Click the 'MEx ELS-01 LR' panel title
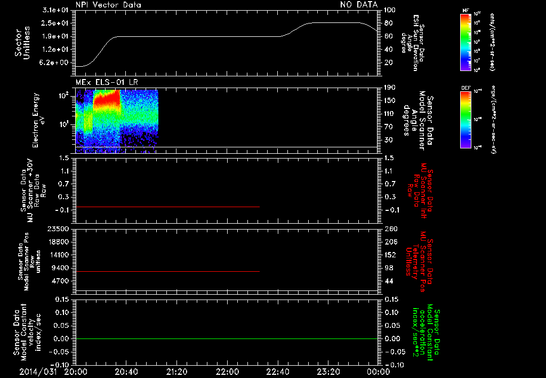The image size is (546, 378). tap(107, 83)
